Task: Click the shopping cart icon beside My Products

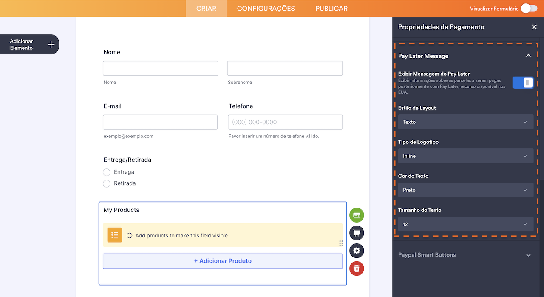Action: coord(357,233)
